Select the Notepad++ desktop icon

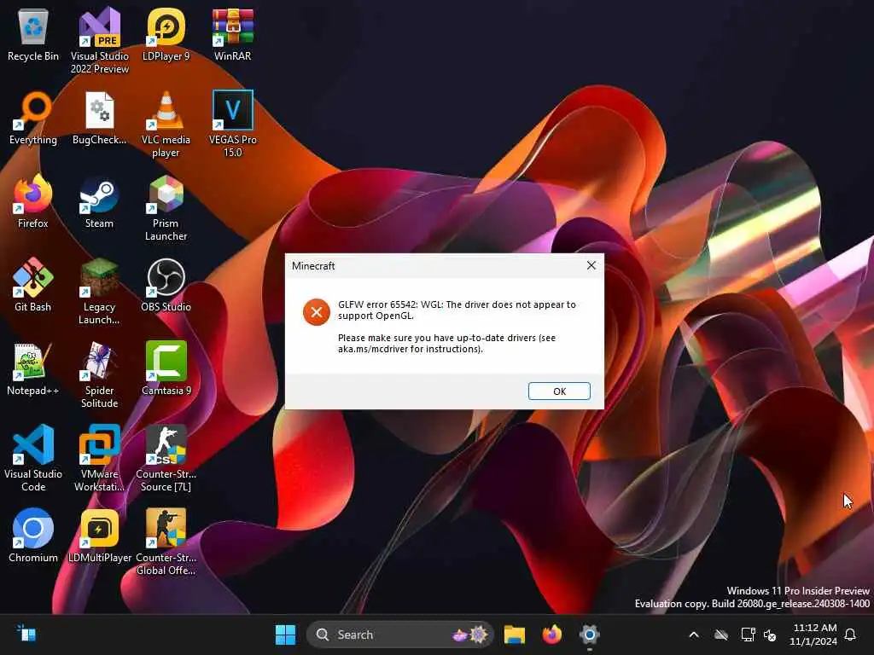coord(33,368)
